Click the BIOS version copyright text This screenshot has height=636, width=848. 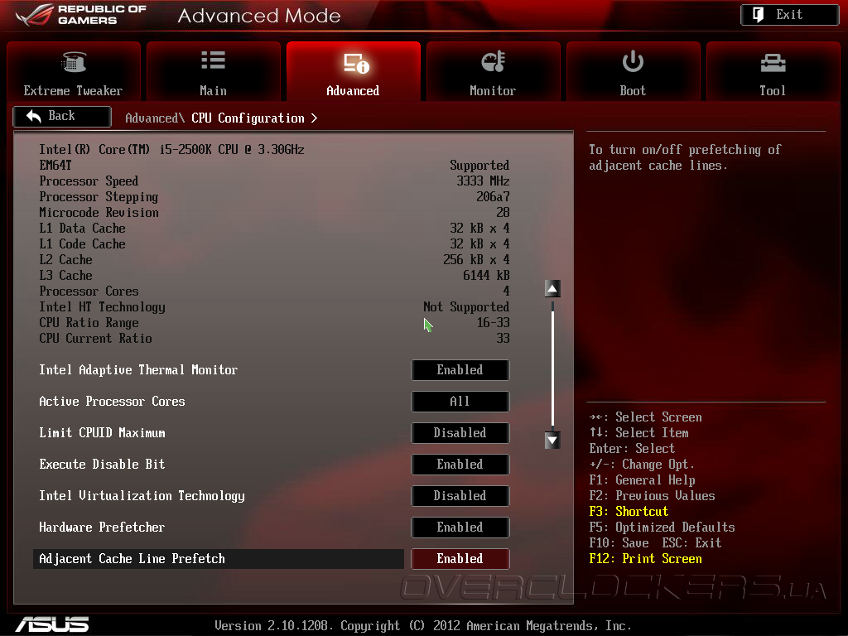coord(423,626)
